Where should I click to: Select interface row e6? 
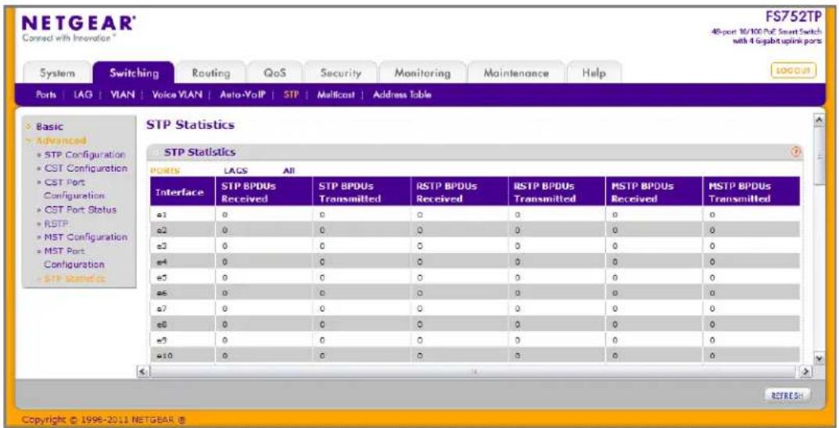pyautogui.click(x=474, y=293)
